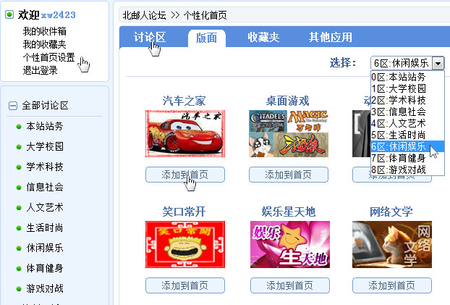Screen dimensions: 450x305
Task: Click the 笑口常开 laughing face image
Action: (185, 244)
